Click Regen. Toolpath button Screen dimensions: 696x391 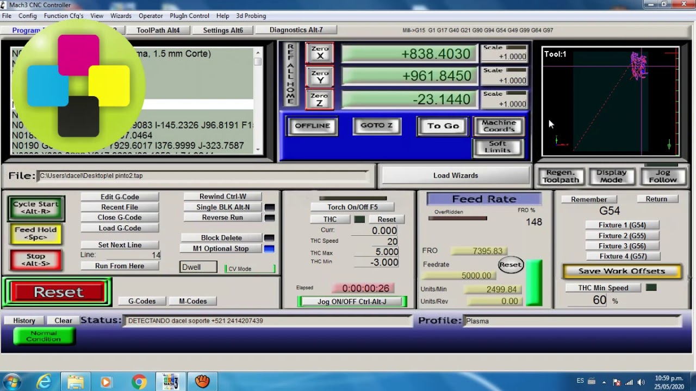561,176
